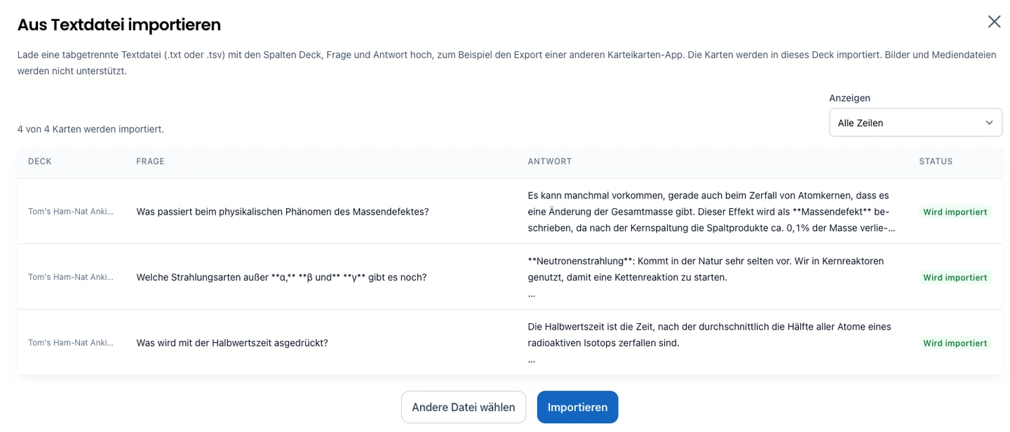The width and height of the screenshot is (1010, 432).
Task: Click Andere Datei wählen button
Action: pyautogui.click(x=464, y=407)
